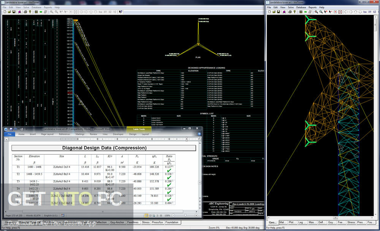Click Save disk icon in right tnxTower window

pyautogui.click(x=279, y=12)
